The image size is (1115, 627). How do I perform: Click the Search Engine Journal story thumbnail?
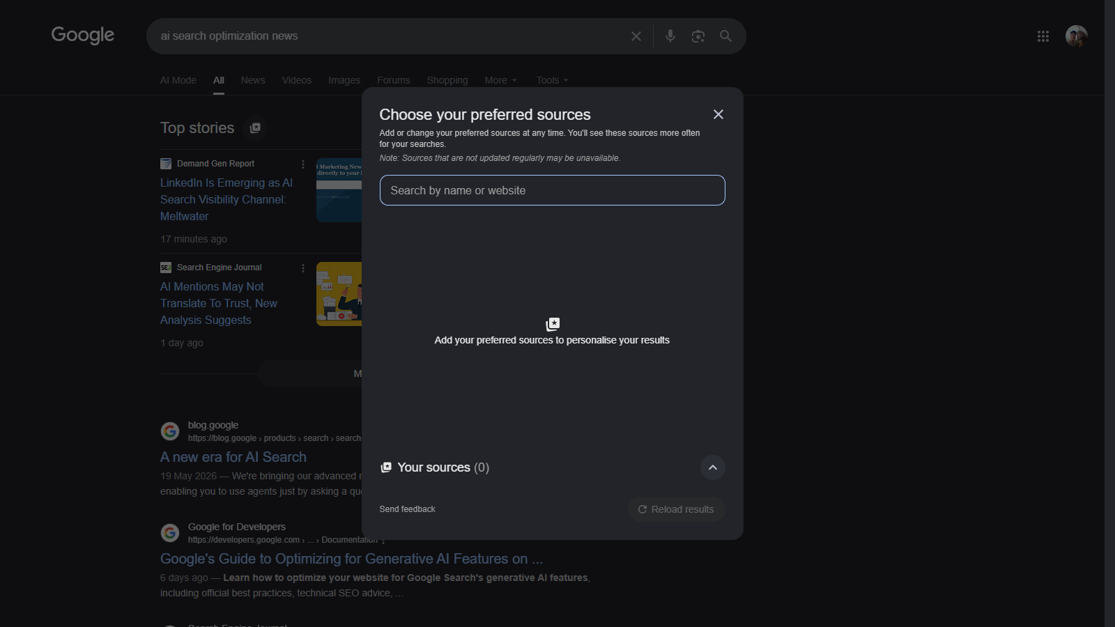click(339, 294)
